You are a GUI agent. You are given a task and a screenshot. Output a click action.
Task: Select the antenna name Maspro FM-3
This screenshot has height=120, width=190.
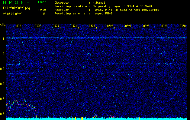coord(102,13)
